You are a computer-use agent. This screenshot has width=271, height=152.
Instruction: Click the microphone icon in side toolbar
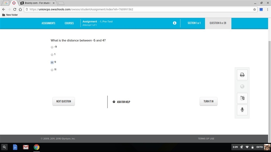pyautogui.click(x=242, y=110)
